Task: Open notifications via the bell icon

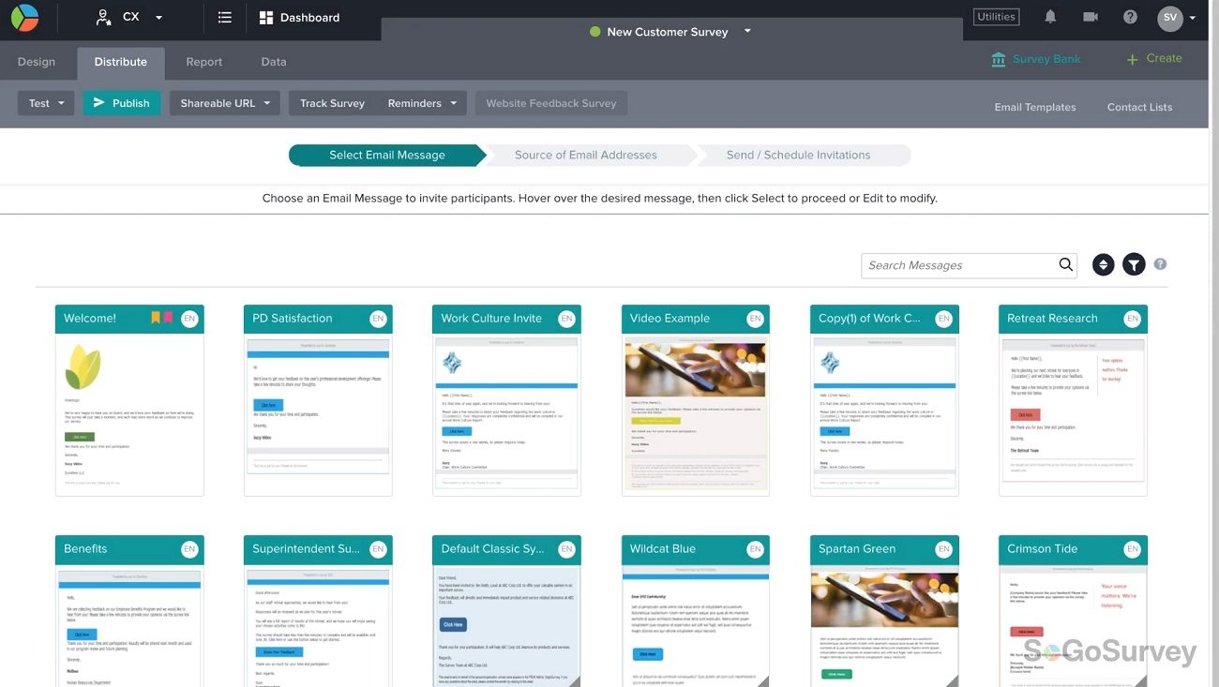Action: pos(1048,15)
